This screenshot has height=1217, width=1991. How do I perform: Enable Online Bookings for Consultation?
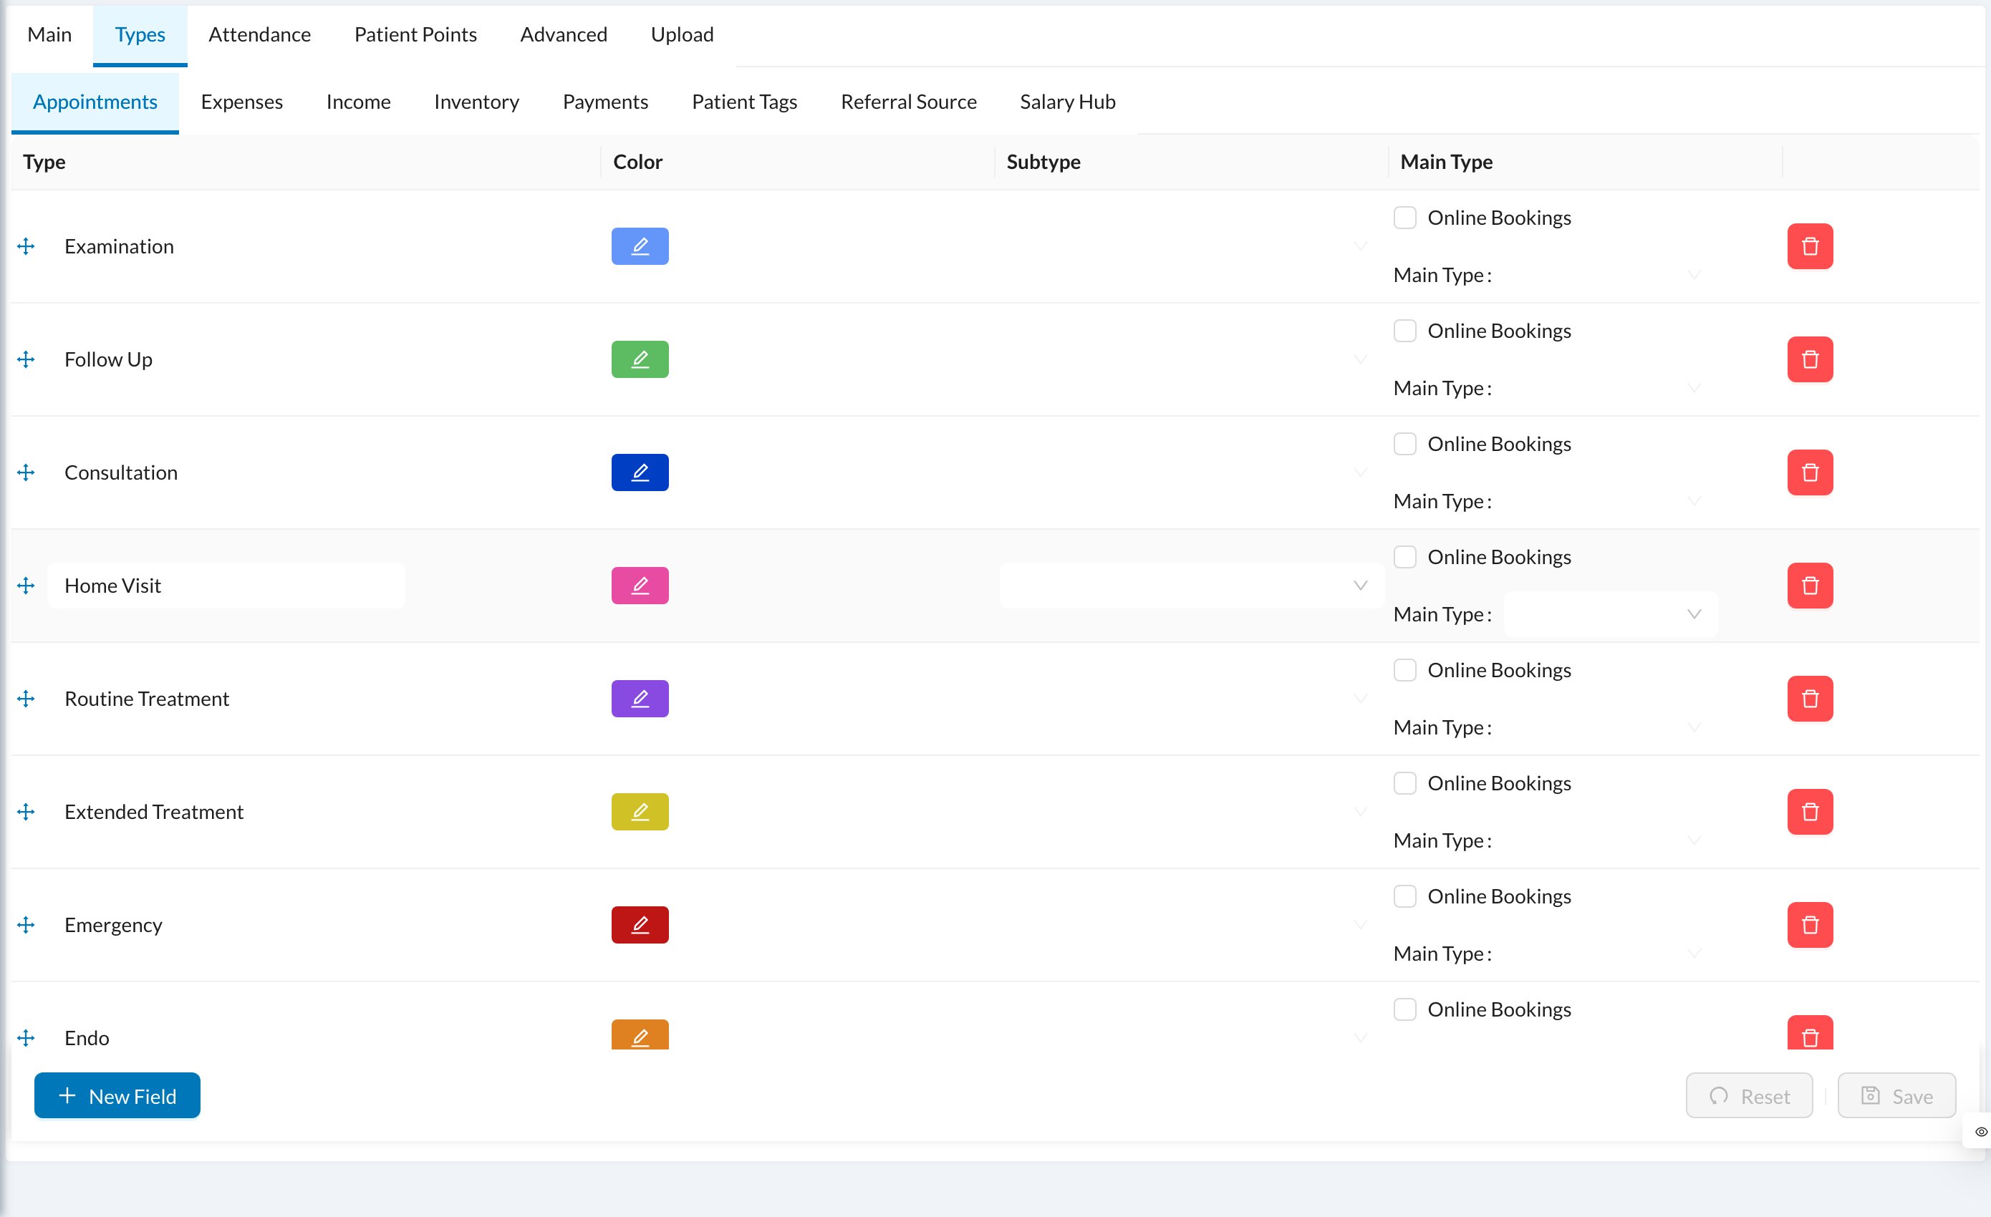click(x=1404, y=444)
